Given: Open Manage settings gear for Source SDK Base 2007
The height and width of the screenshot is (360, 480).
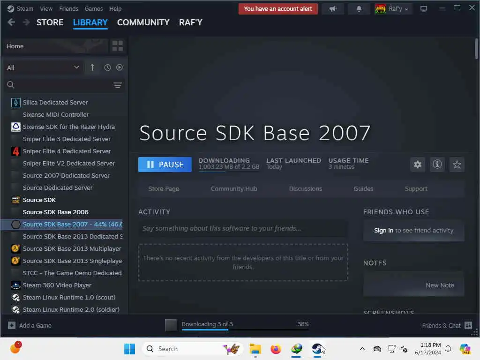Looking at the screenshot, I should click(418, 165).
